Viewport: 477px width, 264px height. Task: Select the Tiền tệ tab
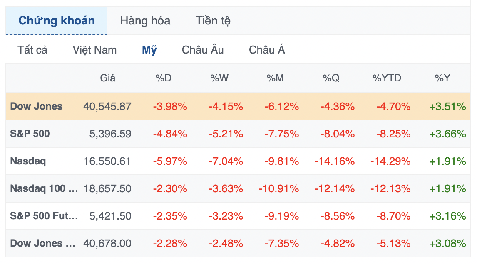point(213,21)
